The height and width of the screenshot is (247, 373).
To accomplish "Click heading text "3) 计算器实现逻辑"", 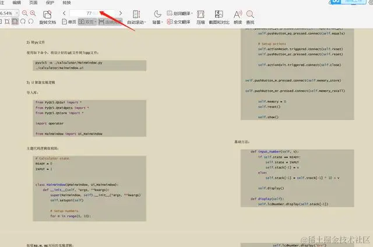I will 41,83.
